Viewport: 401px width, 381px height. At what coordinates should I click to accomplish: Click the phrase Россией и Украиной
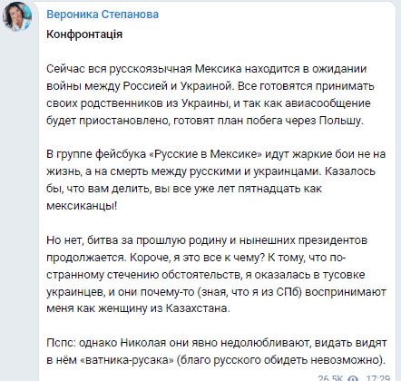pos(178,86)
